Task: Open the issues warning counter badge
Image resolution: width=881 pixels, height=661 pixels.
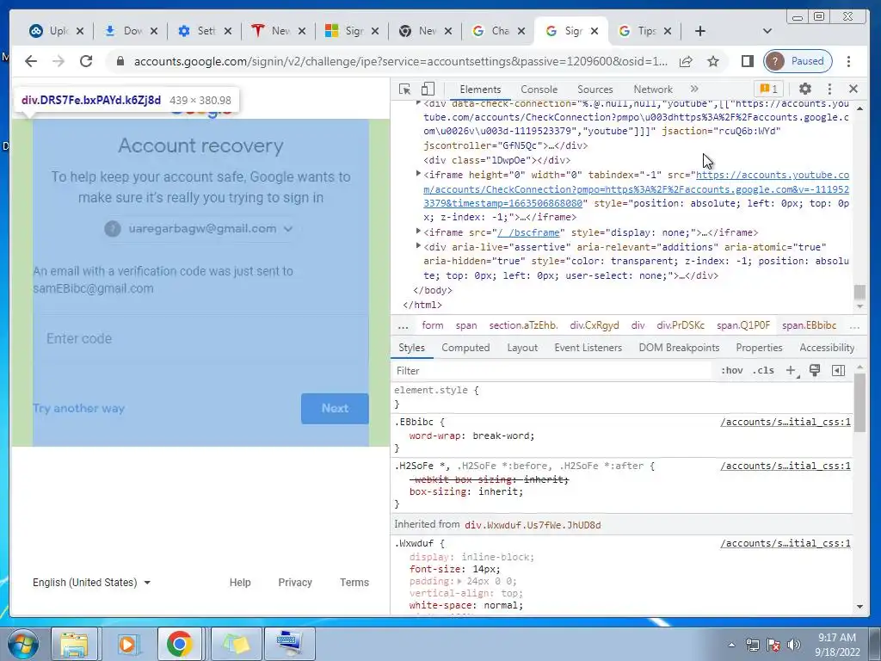Action: pyautogui.click(x=768, y=89)
